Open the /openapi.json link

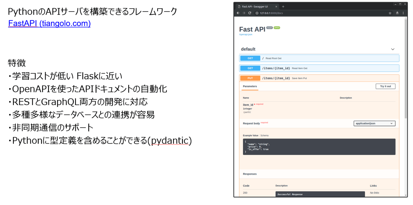click(x=245, y=34)
